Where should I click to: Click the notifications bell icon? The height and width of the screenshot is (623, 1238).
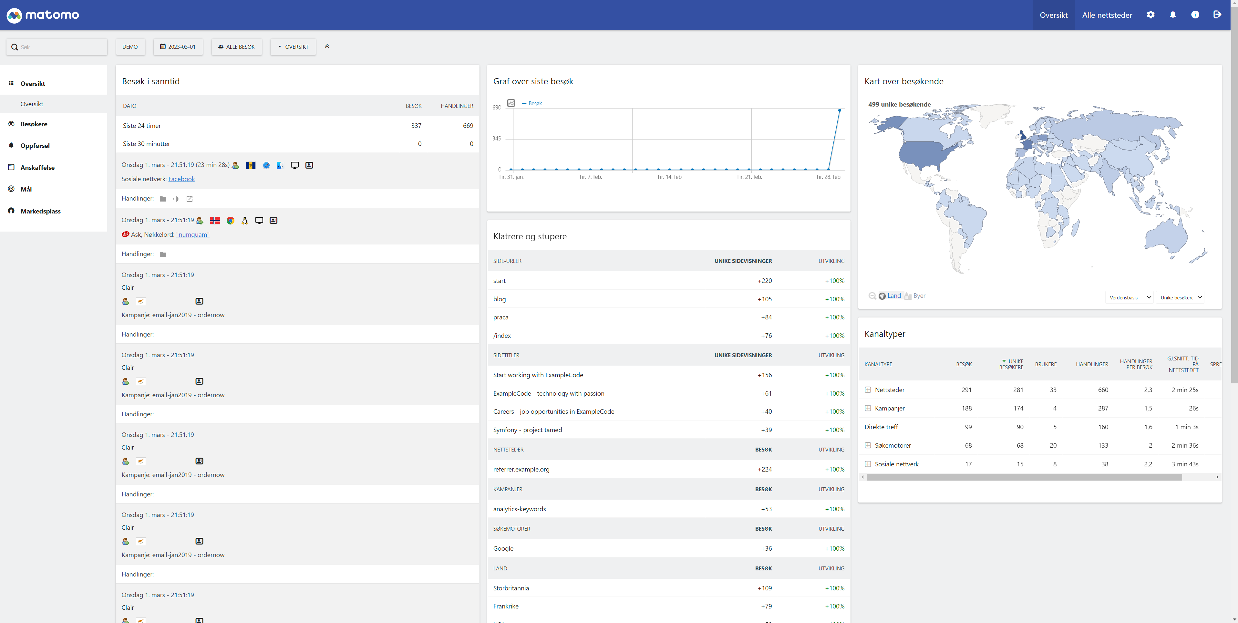(1173, 15)
